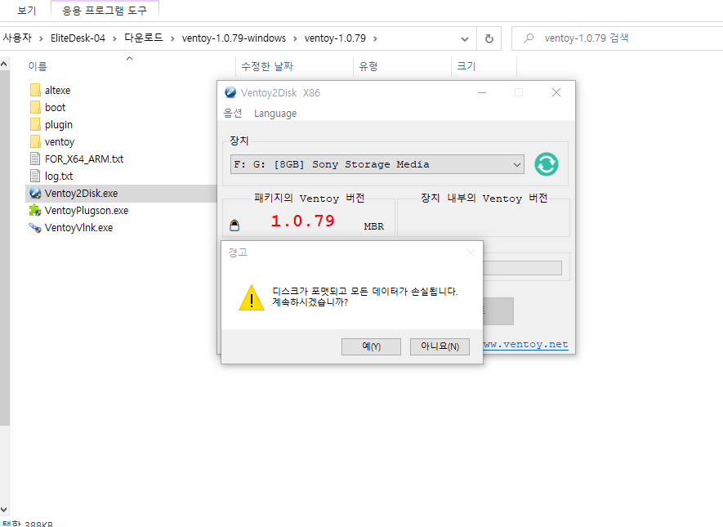The width and height of the screenshot is (723, 527).
Task: Go to EliteDesk-04 breadcrumb
Action: coord(78,38)
